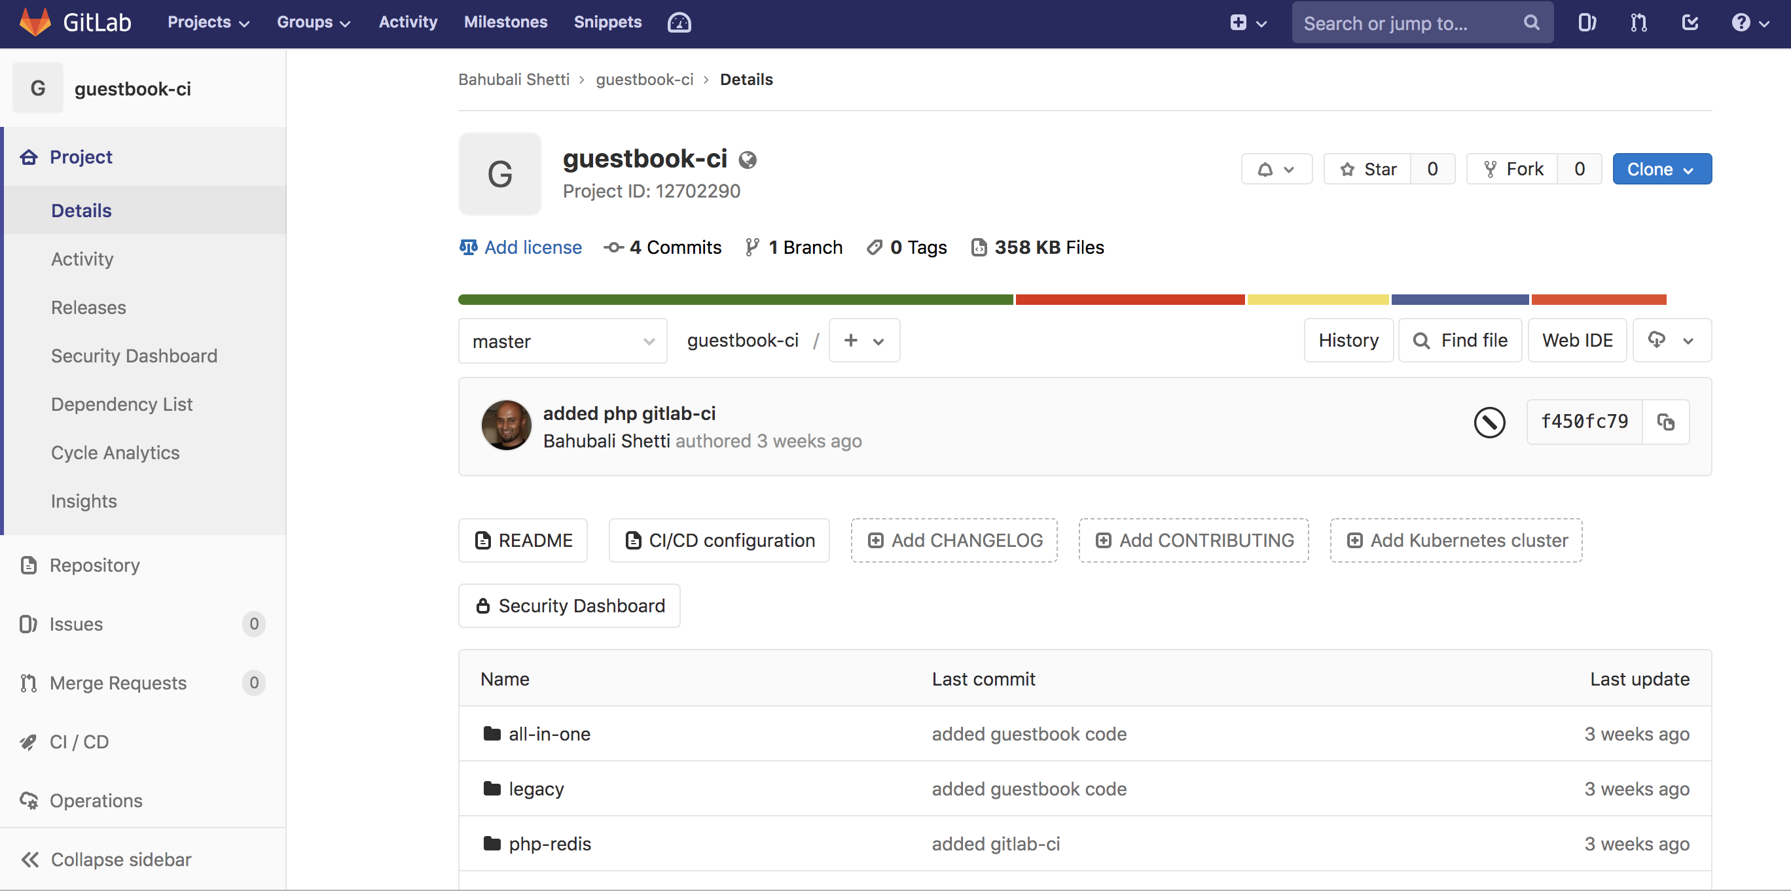Open the php-redis folder

pyautogui.click(x=549, y=844)
